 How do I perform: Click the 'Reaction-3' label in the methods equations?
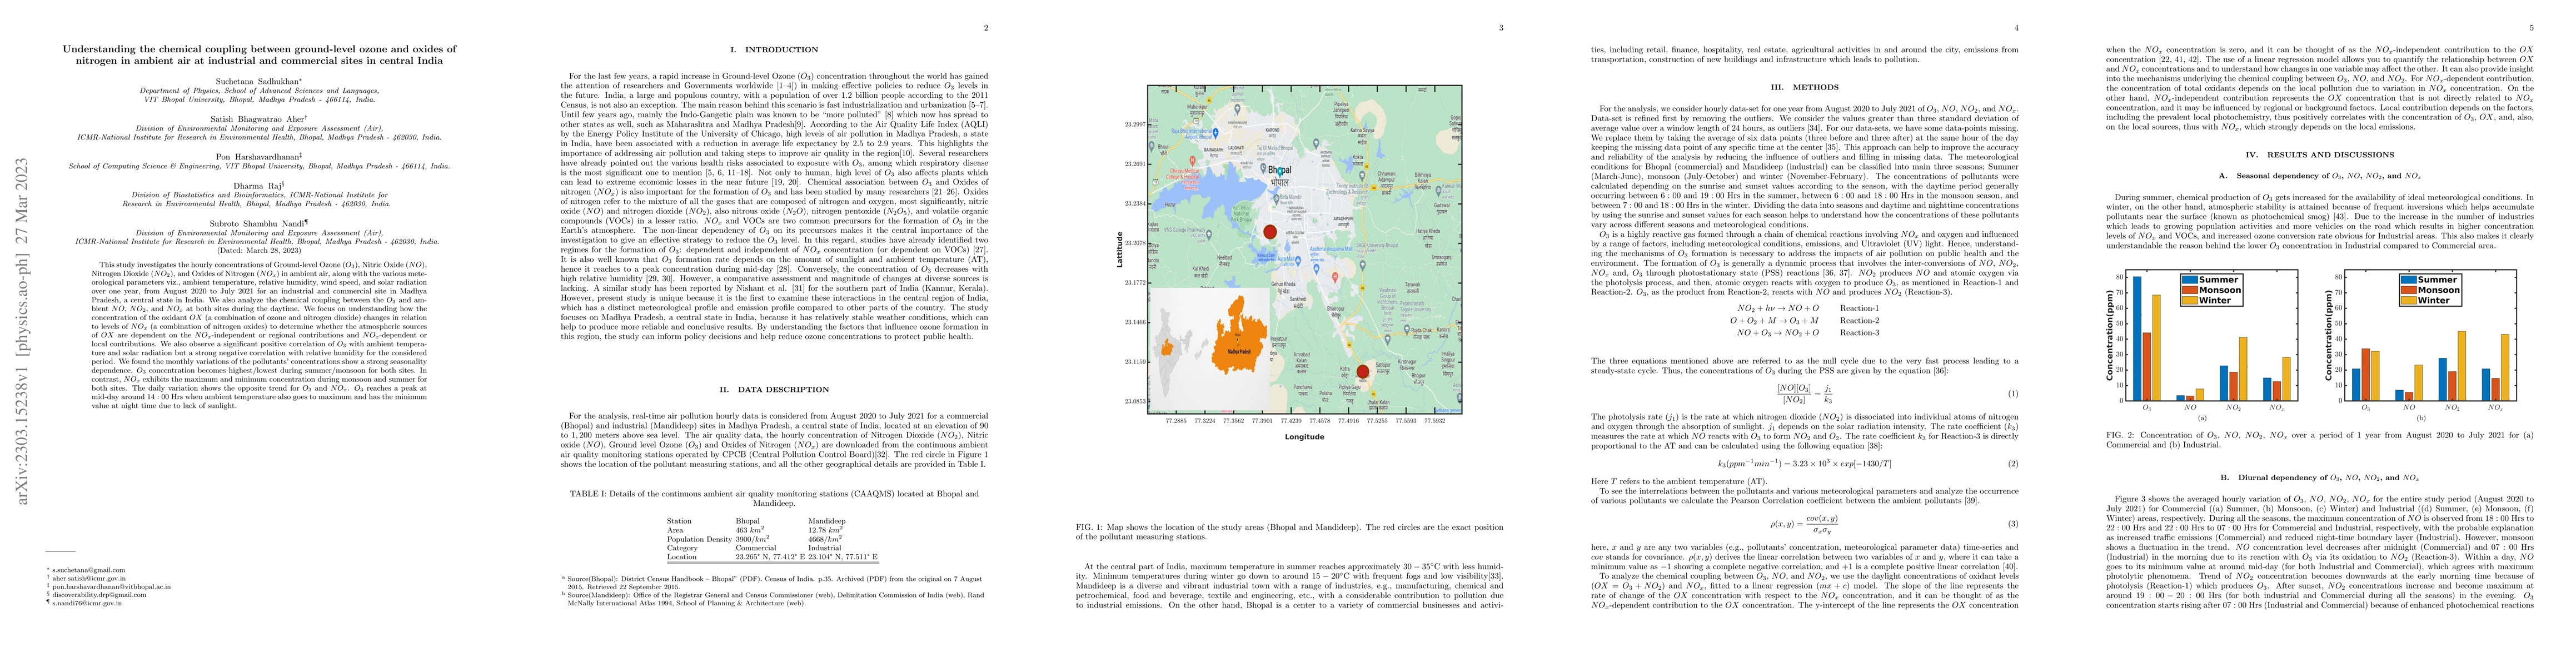pos(1859,333)
